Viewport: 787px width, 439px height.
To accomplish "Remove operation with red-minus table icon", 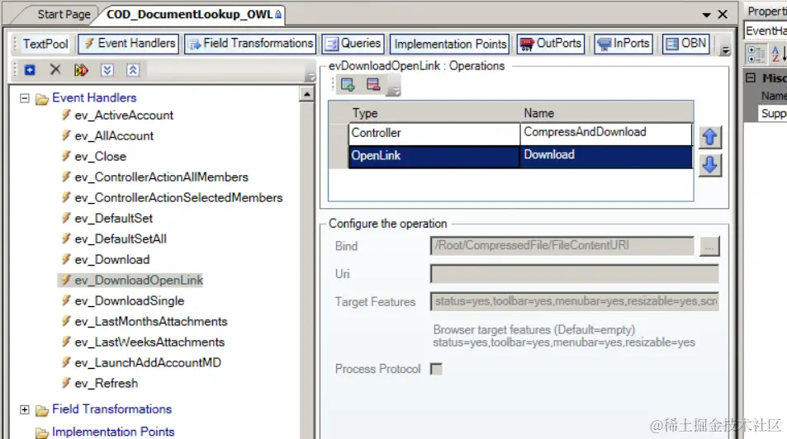I will (x=373, y=84).
